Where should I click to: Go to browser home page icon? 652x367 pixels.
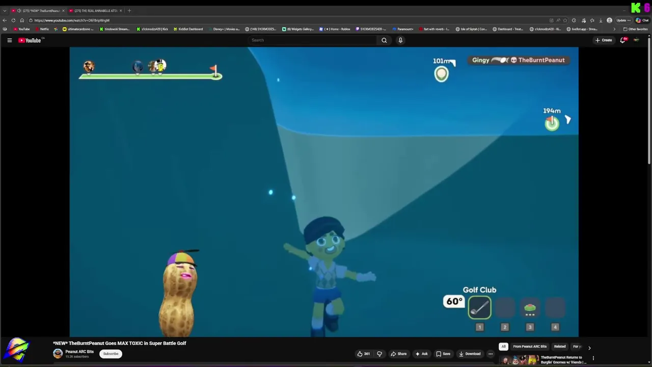(22, 20)
